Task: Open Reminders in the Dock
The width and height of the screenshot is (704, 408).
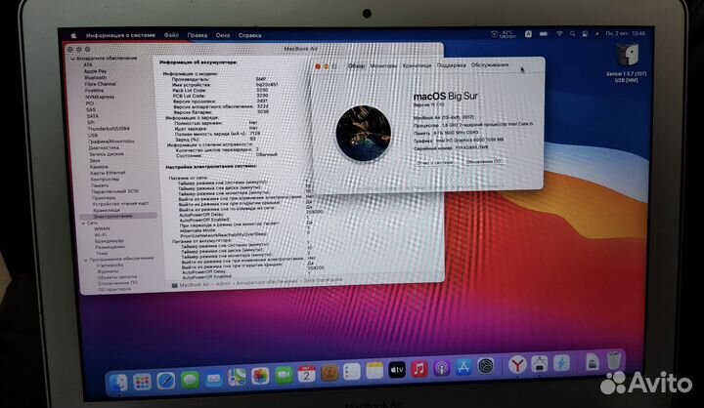Action: 352,372
